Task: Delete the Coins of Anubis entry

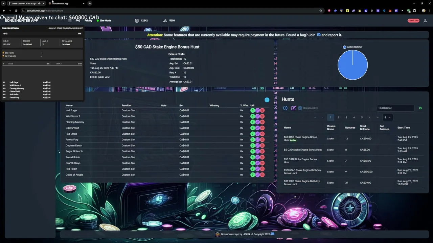Action: pos(262,175)
